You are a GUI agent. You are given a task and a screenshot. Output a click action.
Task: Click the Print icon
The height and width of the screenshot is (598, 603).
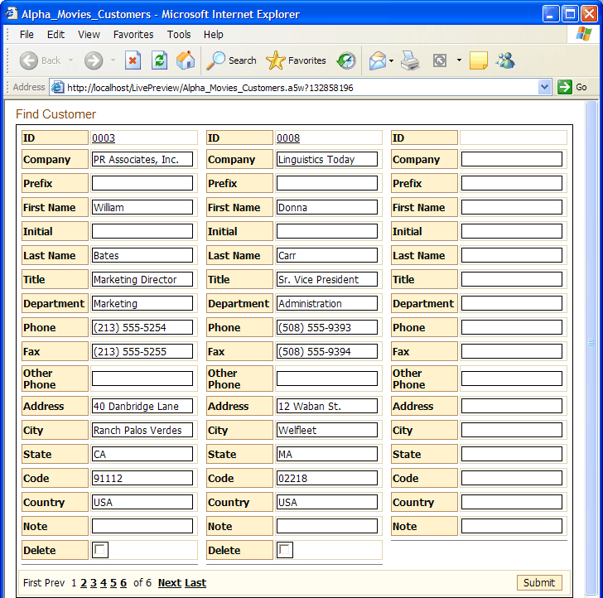pos(410,60)
